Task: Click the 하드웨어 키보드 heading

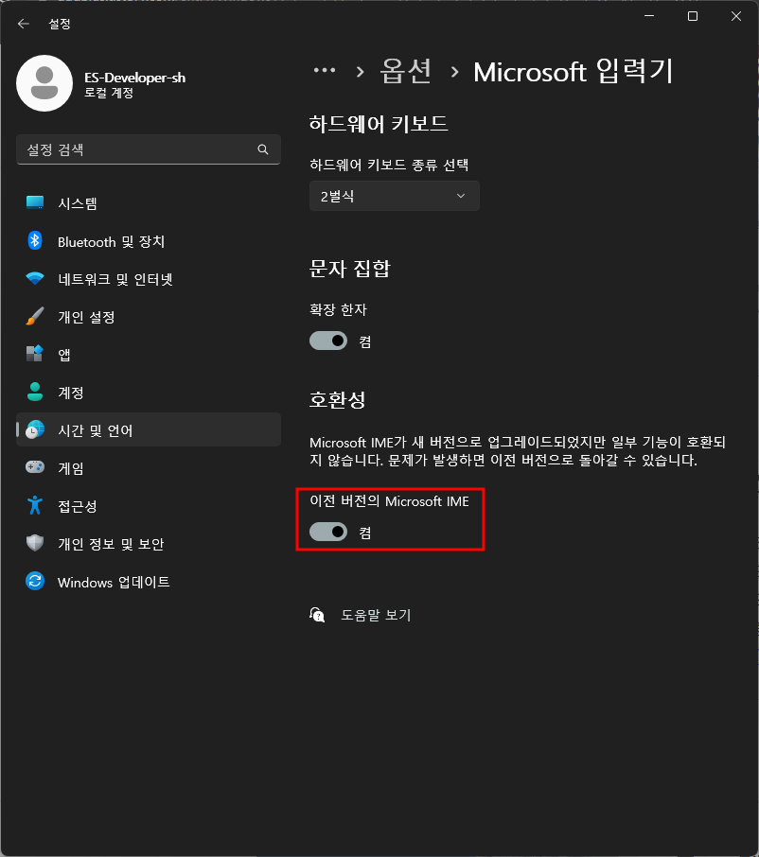Action: [379, 124]
